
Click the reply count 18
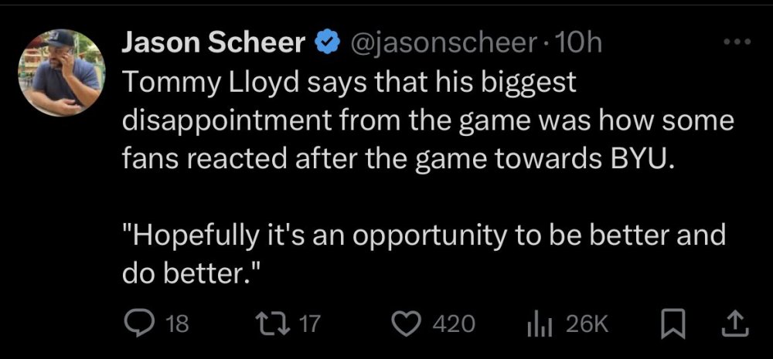coord(177,323)
